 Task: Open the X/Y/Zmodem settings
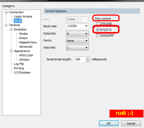click(x=22, y=72)
